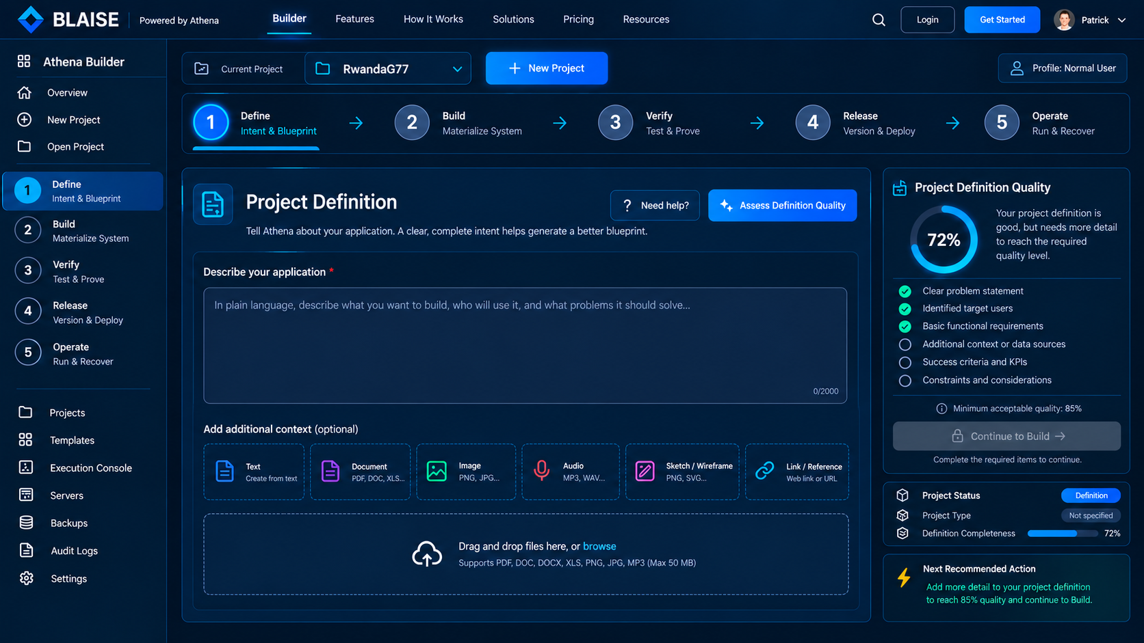Click the Definition Completeness progress bar
This screenshot has width=1144, height=643.
(1063, 534)
